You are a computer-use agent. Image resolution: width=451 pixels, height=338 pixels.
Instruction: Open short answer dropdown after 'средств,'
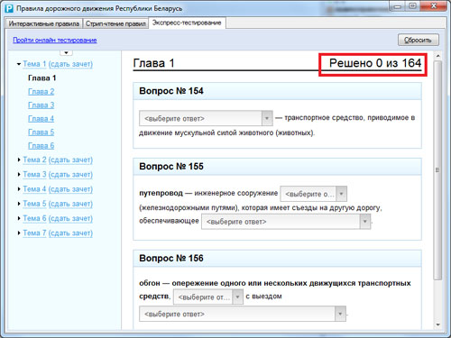pyautogui.click(x=208, y=297)
